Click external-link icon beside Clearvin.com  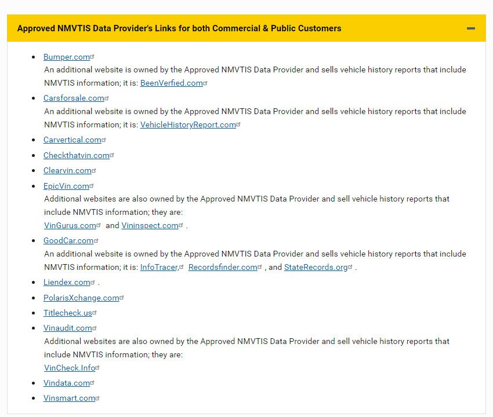[94, 170]
